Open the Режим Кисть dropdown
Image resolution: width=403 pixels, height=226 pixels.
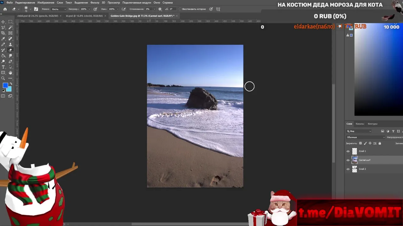coord(59,9)
